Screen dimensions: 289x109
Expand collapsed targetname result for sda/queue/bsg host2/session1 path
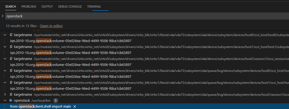tap(5, 95)
